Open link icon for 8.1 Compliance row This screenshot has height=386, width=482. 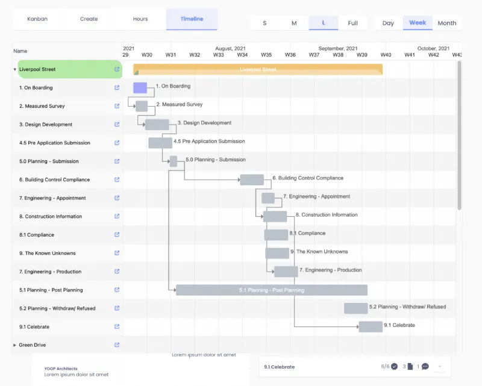[117, 234]
